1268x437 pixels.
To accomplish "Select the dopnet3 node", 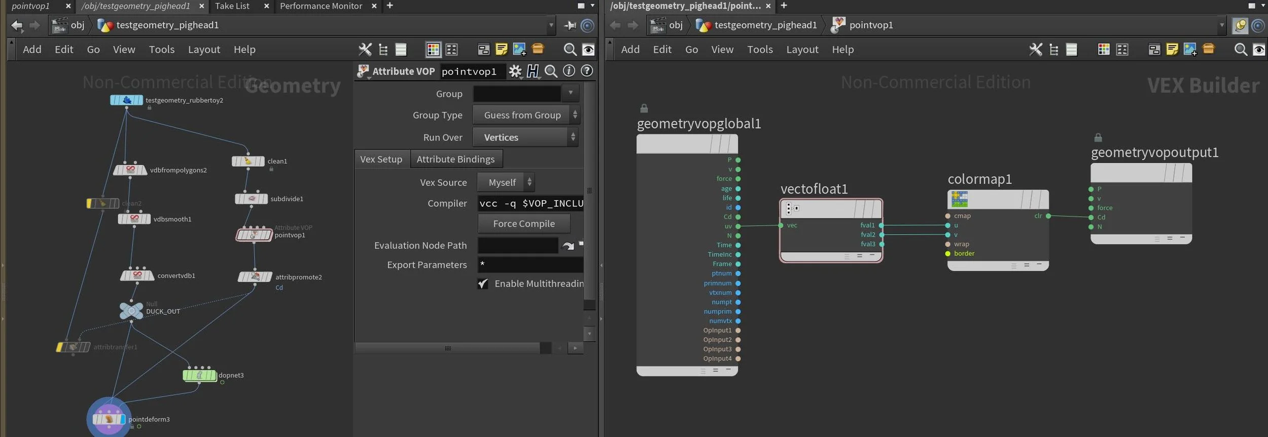I will pos(199,376).
